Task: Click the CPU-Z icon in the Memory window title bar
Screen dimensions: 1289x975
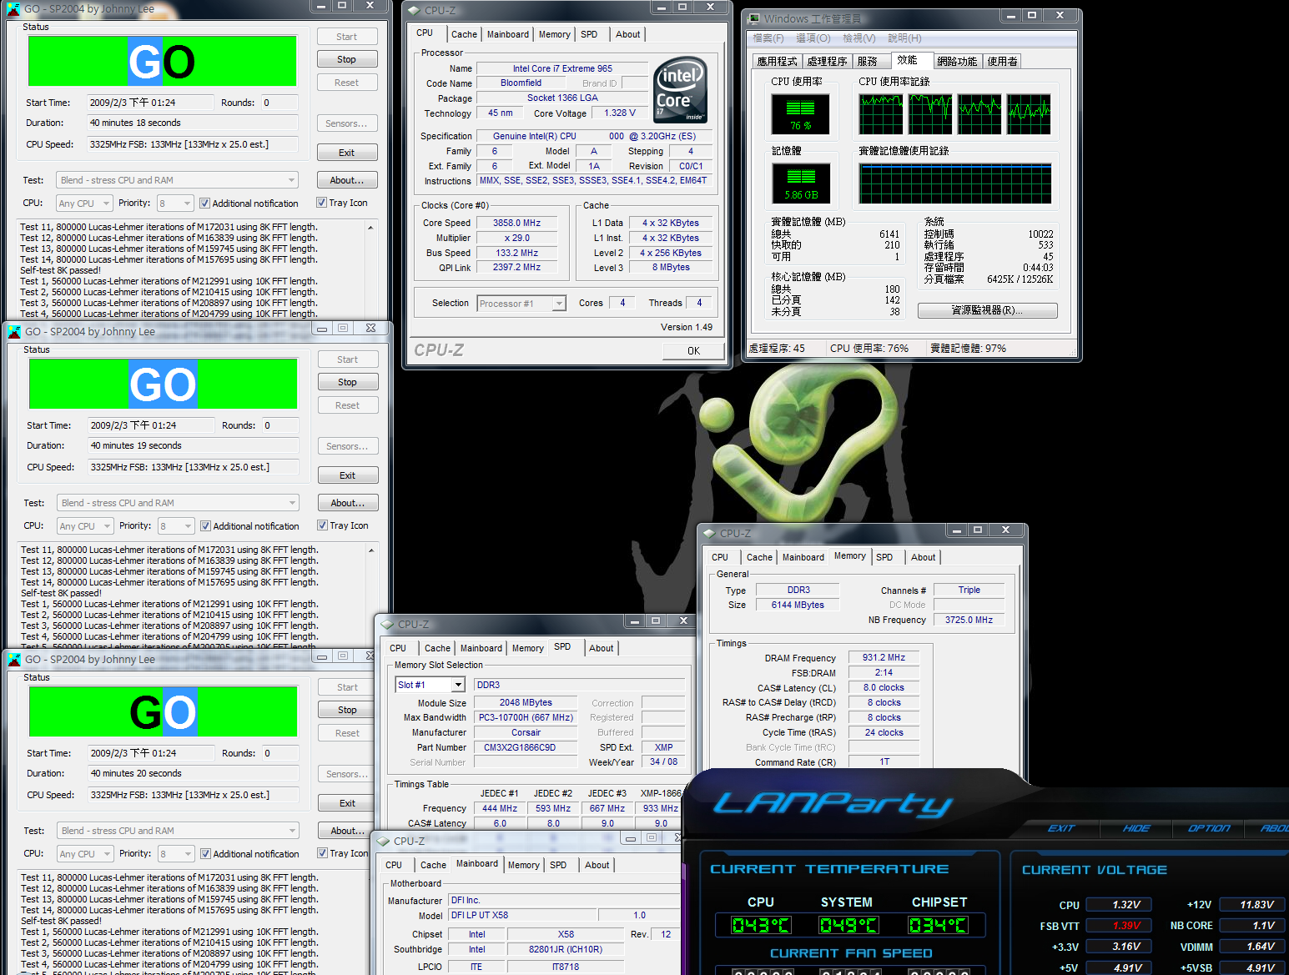Action: pos(709,533)
